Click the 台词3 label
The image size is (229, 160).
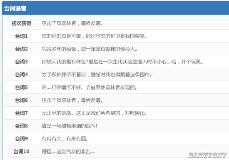21,62
